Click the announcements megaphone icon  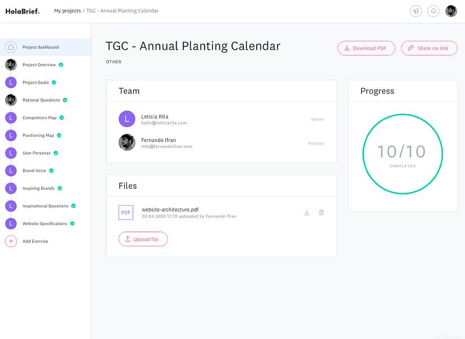point(416,11)
